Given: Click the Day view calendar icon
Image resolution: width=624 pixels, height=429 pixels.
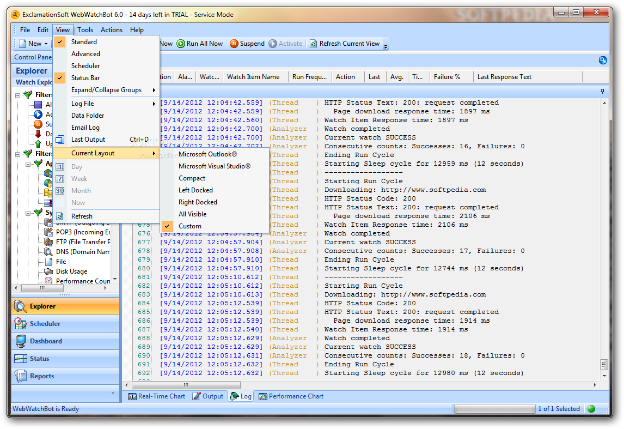Looking at the screenshot, I should pyautogui.click(x=60, y=167).
